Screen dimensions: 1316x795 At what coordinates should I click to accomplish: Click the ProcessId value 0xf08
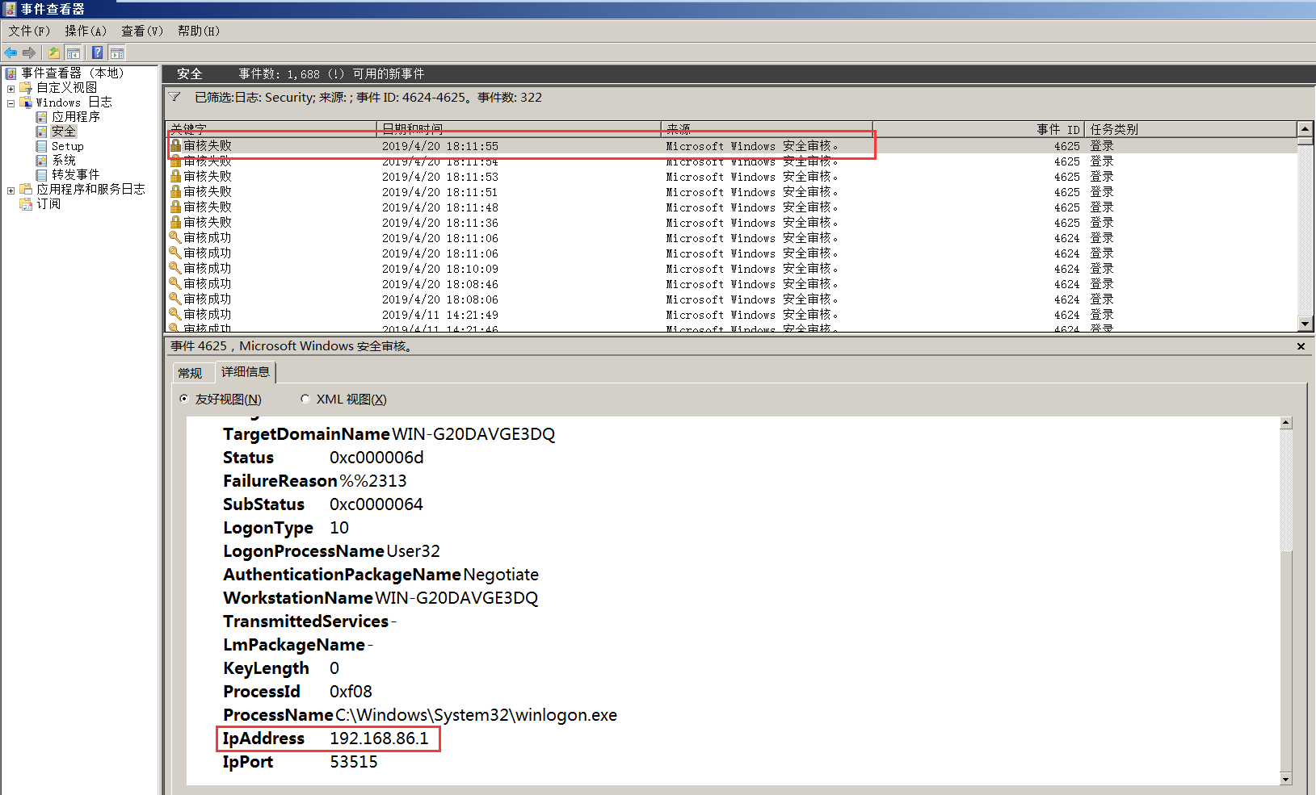point(351,692)
